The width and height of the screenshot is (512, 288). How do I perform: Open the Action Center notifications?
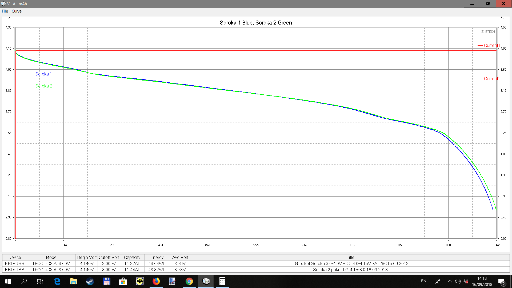tap(501, 281)
